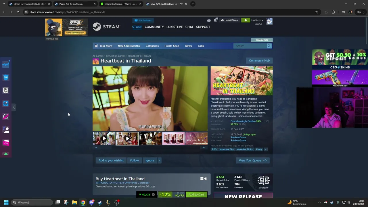The height and width of the screenshot is (207, 368).
Task: Click the green up-arrow icon in left sidebar
Action: [6, 154]
